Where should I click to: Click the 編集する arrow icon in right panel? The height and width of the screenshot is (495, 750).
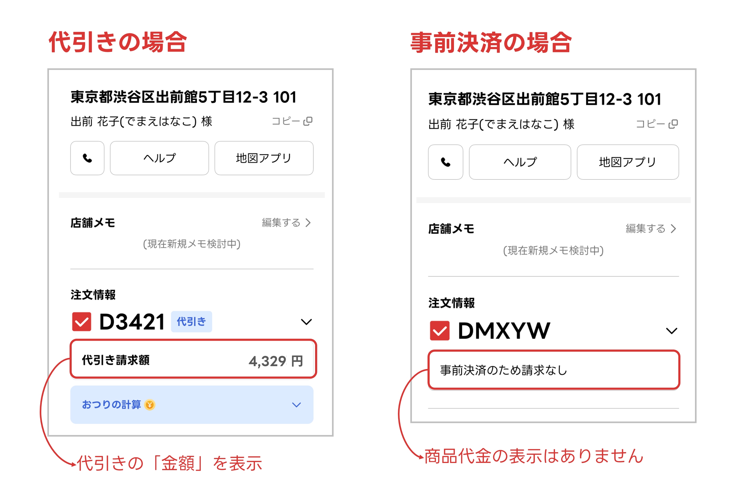pyautogui.click(x=673, y=229)
